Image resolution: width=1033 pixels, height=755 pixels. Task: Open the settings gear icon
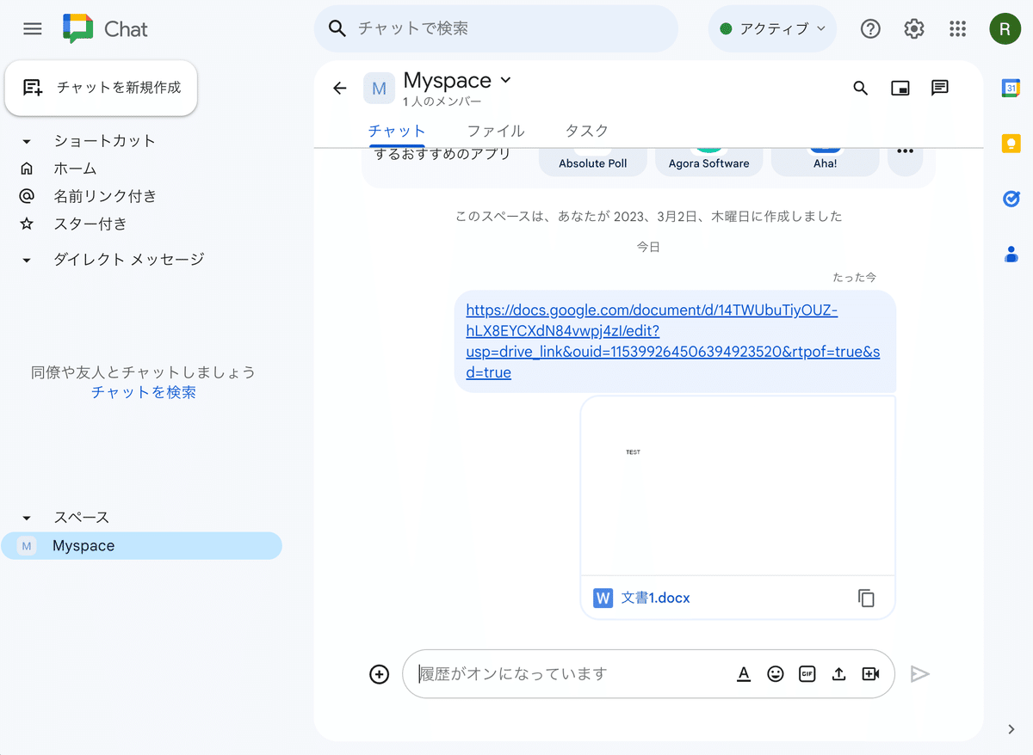pos(913,29)
